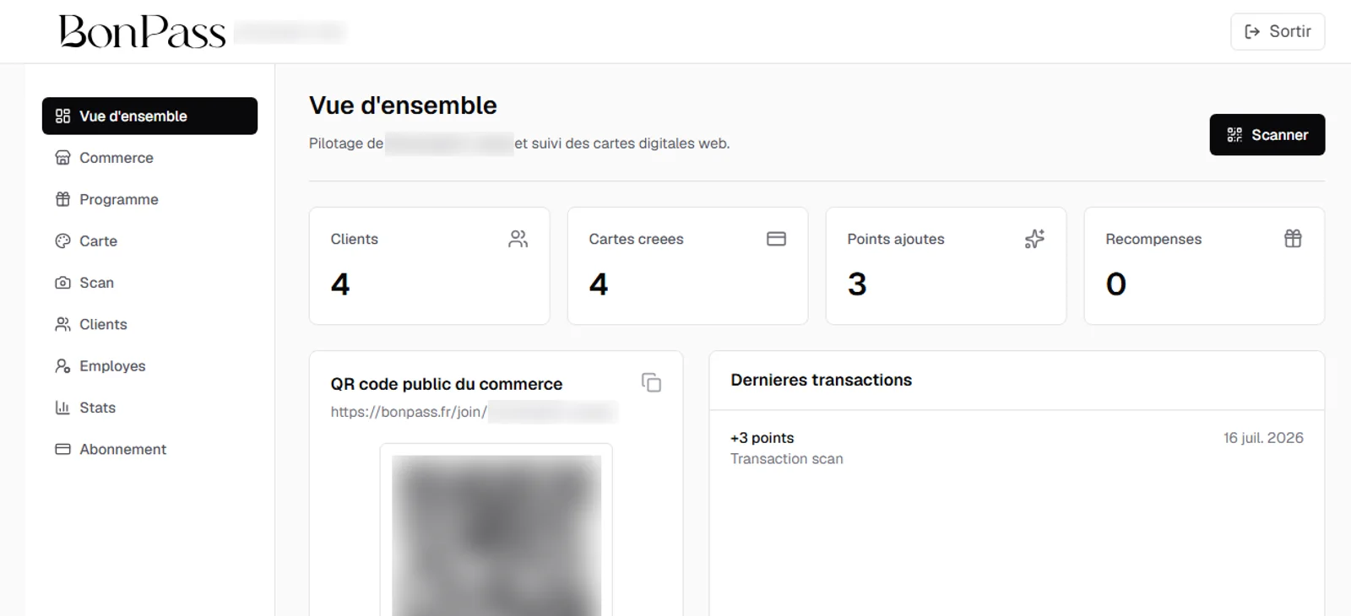
Task: Click the public QR code image
Action: (496, 535)
